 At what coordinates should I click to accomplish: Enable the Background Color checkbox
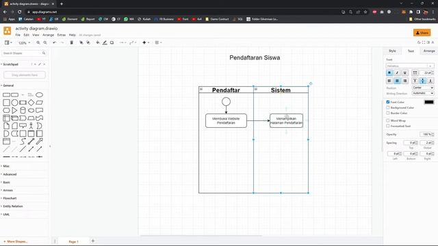click(388, 107)
